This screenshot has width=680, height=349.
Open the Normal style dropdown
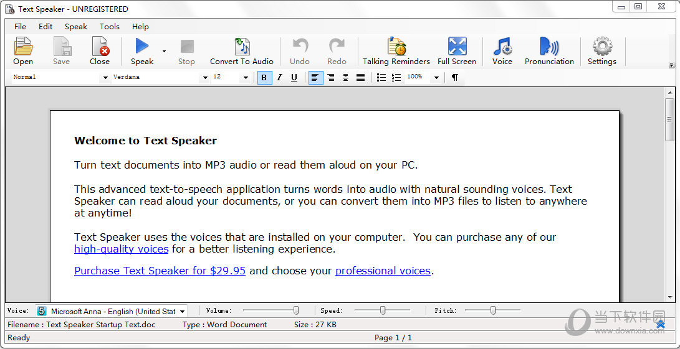click(105, 78)
